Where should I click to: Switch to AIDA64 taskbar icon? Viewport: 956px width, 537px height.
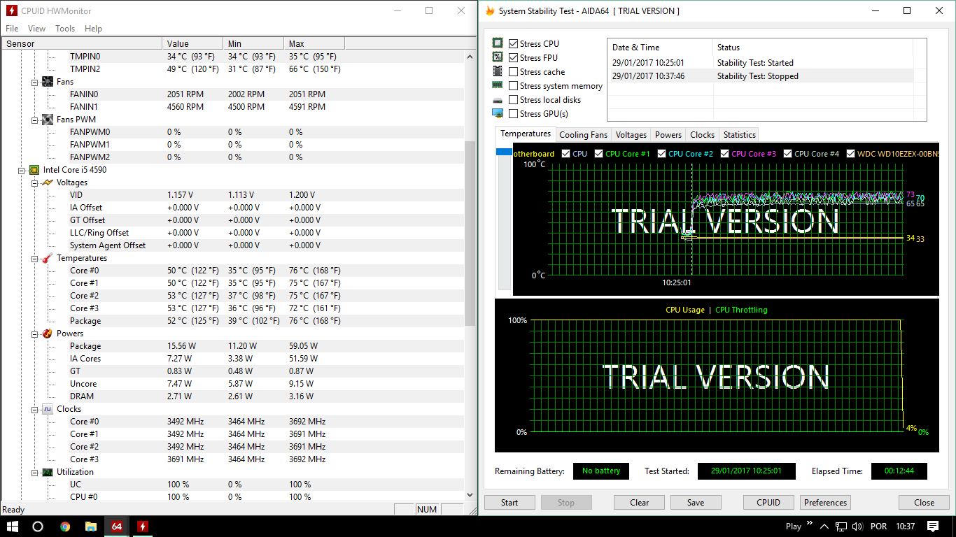point(116,527)
